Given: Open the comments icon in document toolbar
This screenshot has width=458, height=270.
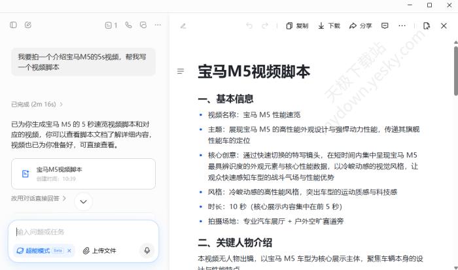Looking at the screenshot, I should tap(385, 25).
